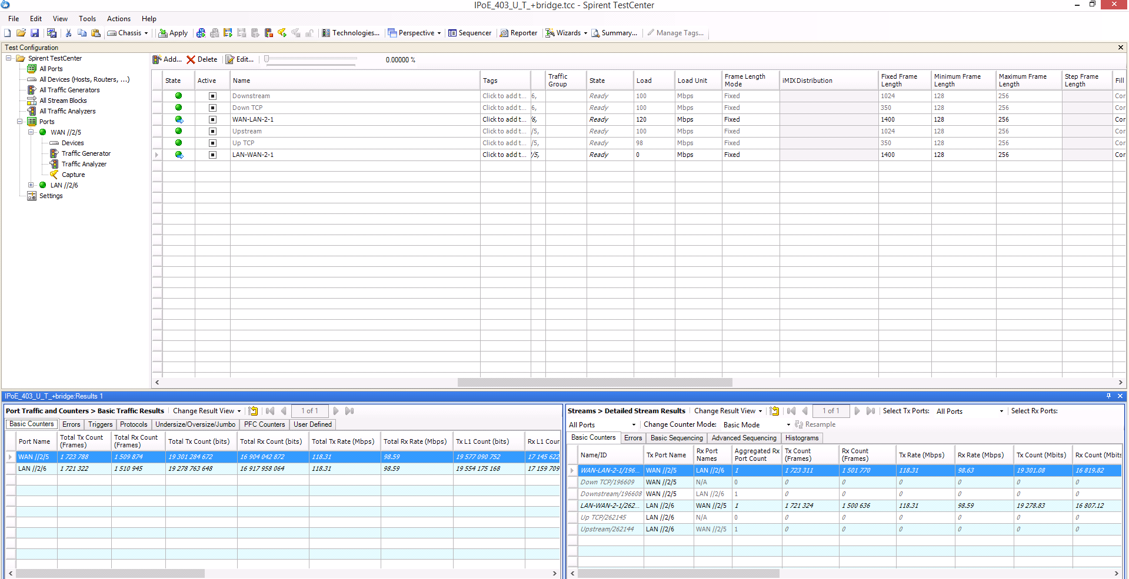1129x579 pixels.
Task: Click the Paste clipboard icon
Action: [96, 33]
